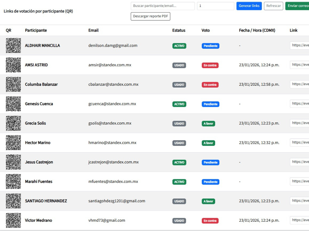Click email cbalanzar@standex.com.mx
The width and height of the screenshot is (309, 231).
click(113, 85)
